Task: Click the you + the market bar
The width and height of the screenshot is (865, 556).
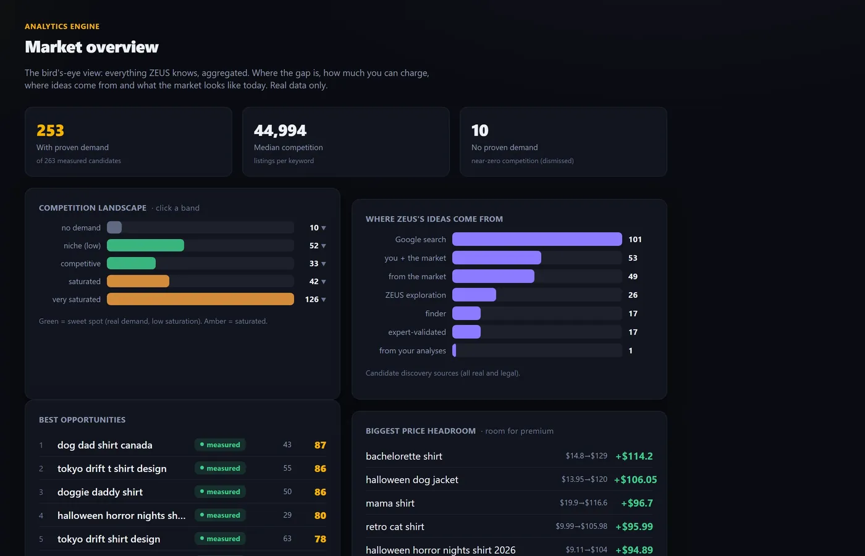Action: click(x=497, y=258)
